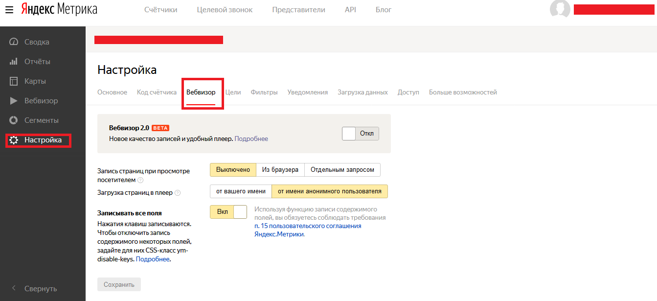657x301 pixels.
Task: Toggle the Вебвизор 2.0 Откл switch
Action: pyautogui.click(x=361, y=134)
